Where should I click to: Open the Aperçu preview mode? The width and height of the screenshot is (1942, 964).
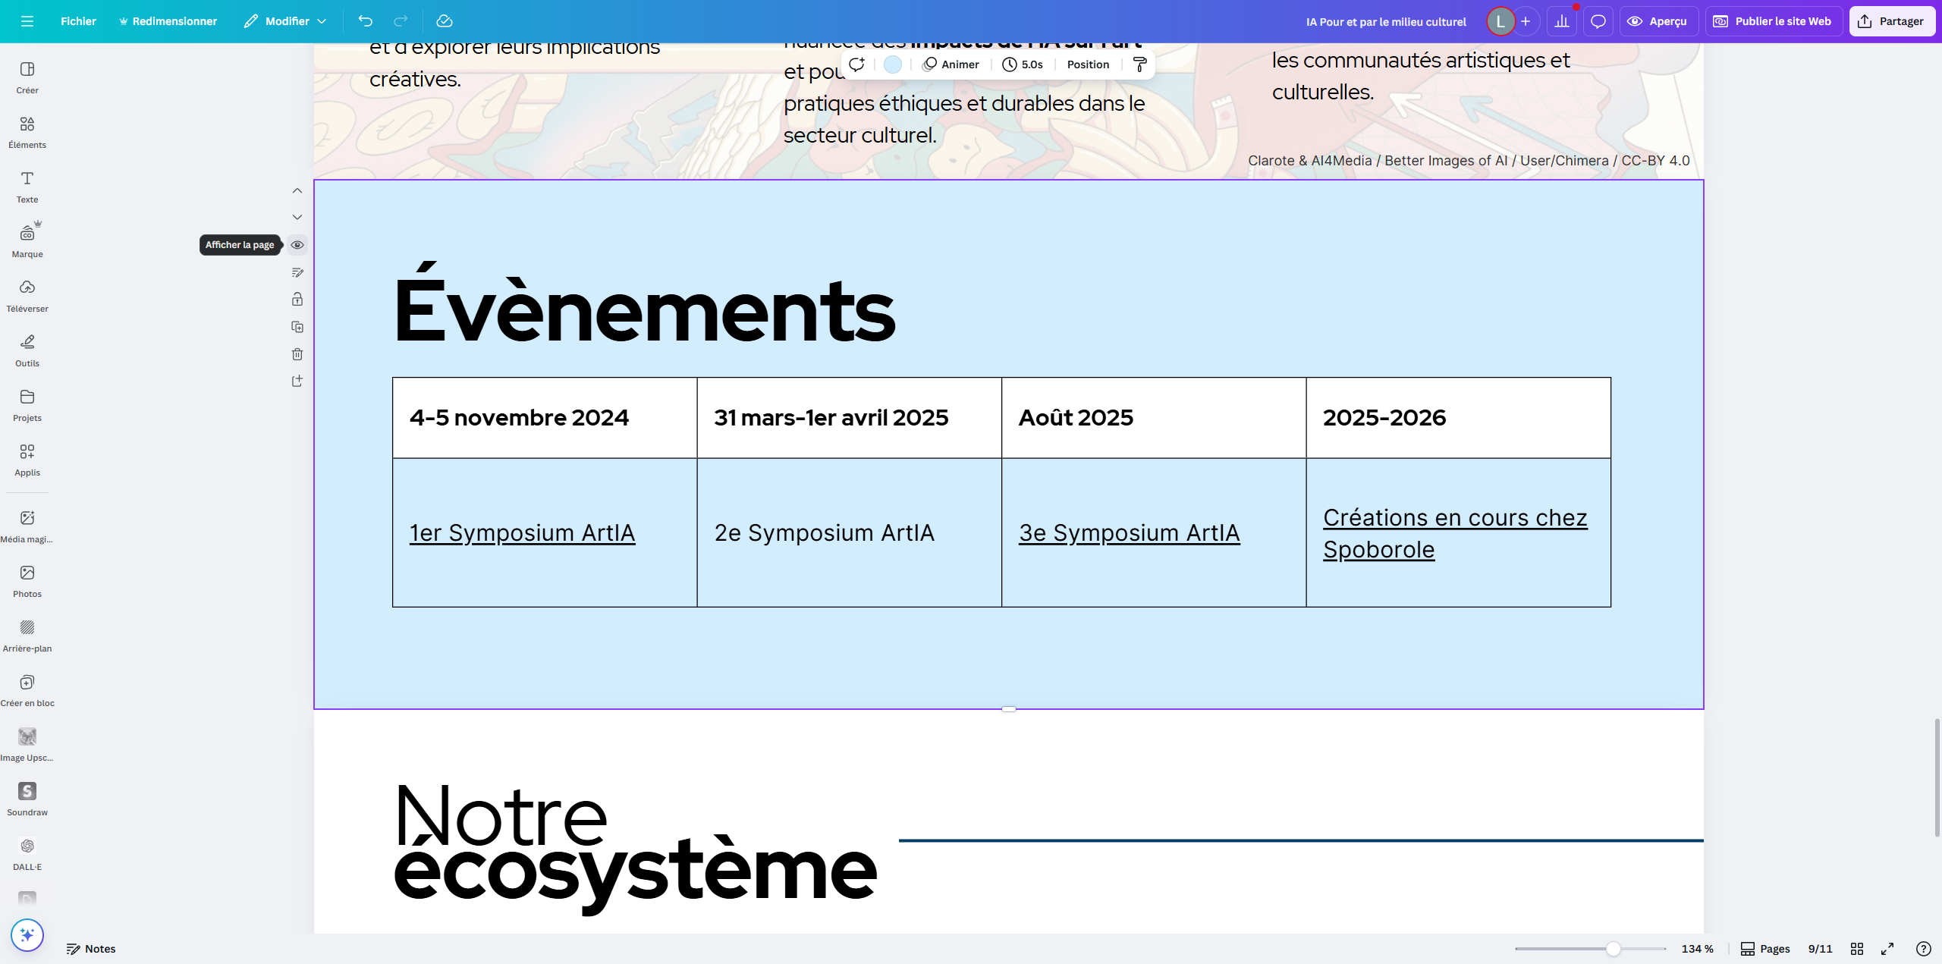pos(1659,20)
